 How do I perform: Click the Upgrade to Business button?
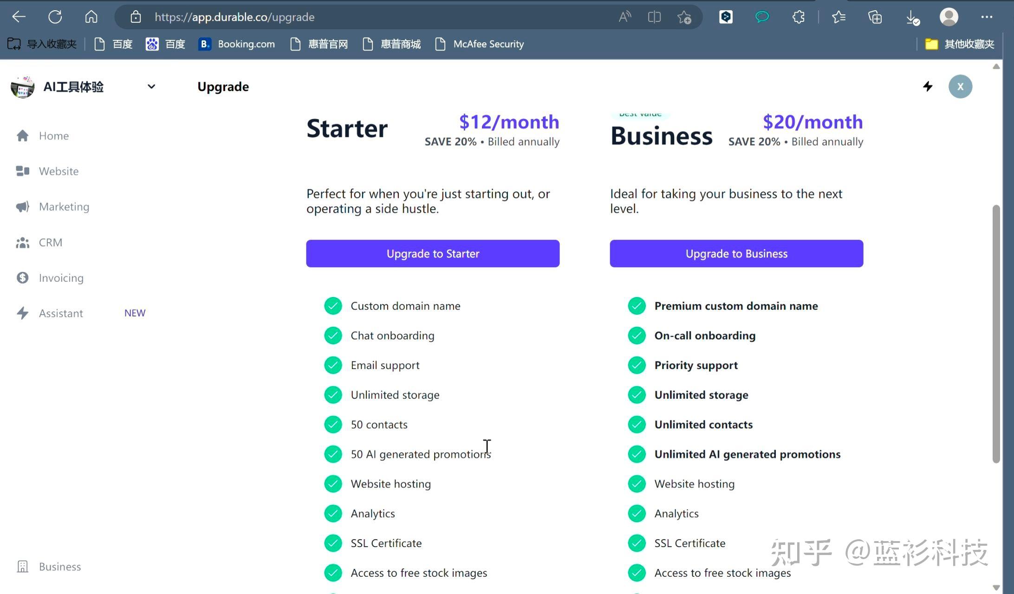736,253
